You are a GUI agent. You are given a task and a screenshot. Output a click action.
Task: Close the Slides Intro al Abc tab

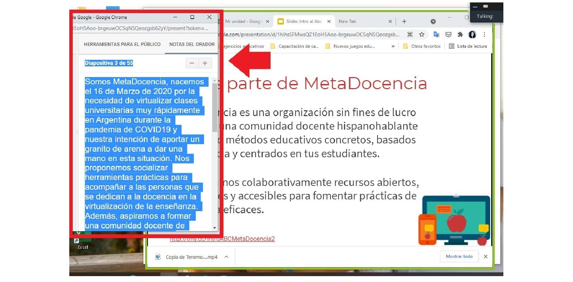tap(329, 21)
